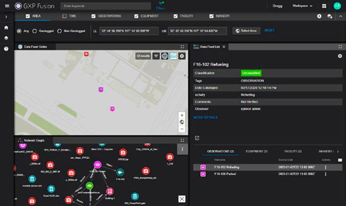Viewport: 346px width, 206px height.
Task: Open the hamburger menu
Action: tap(7, 6)
